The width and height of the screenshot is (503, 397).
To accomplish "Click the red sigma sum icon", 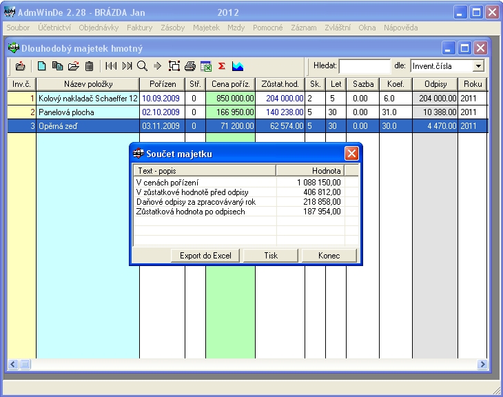I will click(222, 66).
